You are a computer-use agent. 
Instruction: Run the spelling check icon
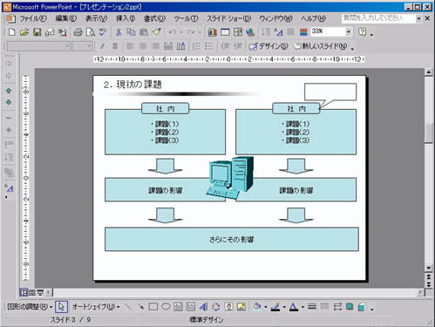click(103, 32)
